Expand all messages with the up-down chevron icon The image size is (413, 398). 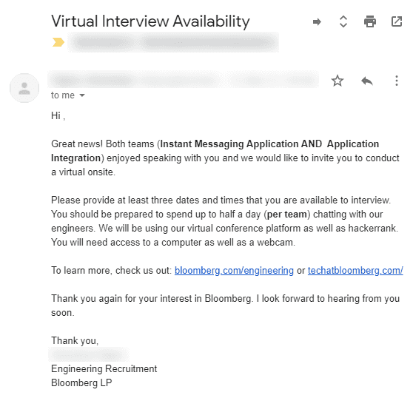(x=343, y=21)
